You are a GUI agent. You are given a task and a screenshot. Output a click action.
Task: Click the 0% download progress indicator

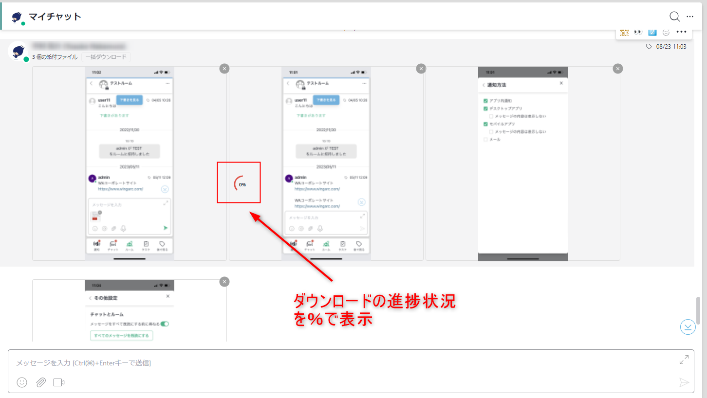[x=239, y=184]
